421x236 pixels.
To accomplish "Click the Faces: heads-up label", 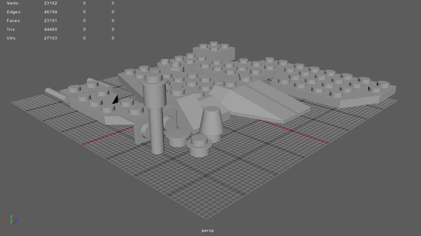I will [14, 20].
